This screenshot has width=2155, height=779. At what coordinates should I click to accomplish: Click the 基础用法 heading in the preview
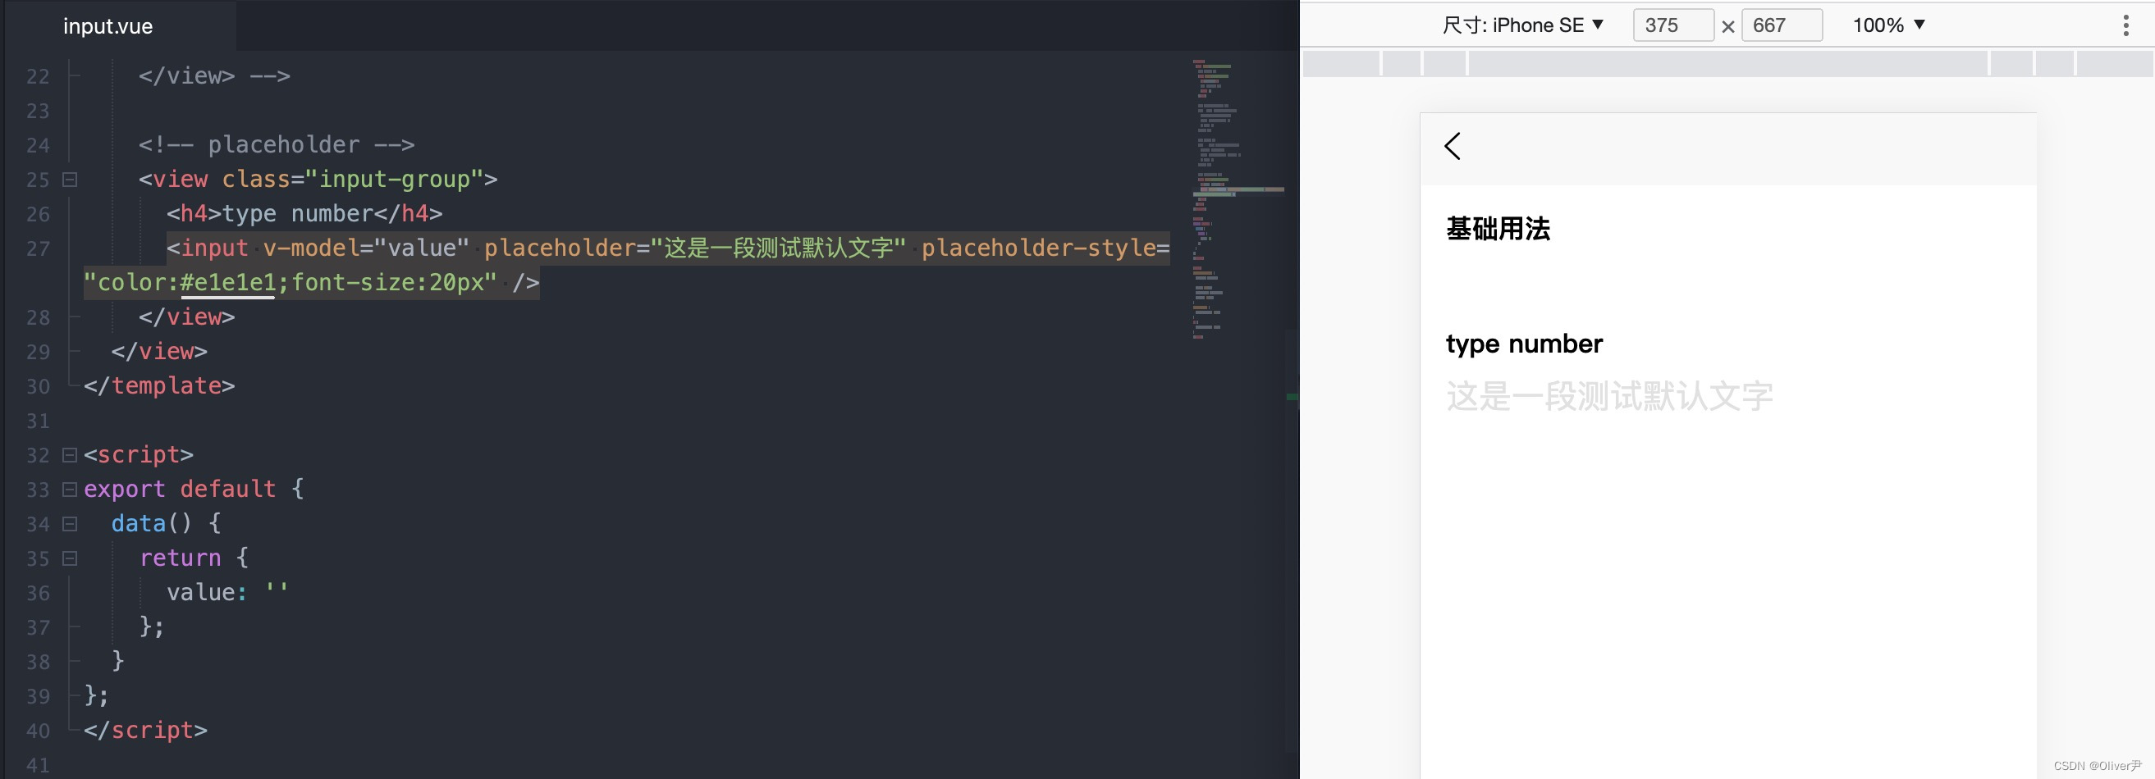click(x=1498, y=228)
